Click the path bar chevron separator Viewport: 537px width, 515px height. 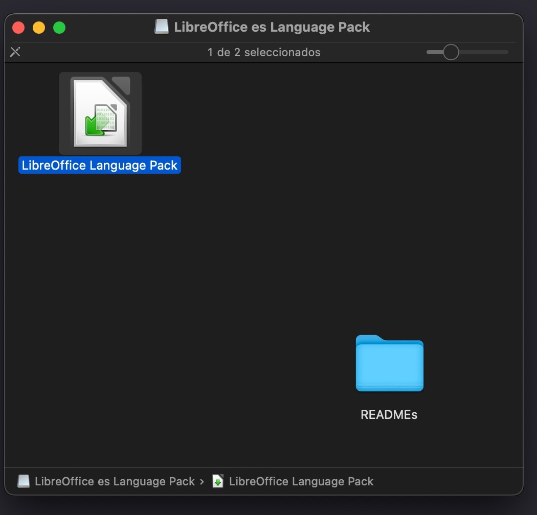(x=202, y=482)
